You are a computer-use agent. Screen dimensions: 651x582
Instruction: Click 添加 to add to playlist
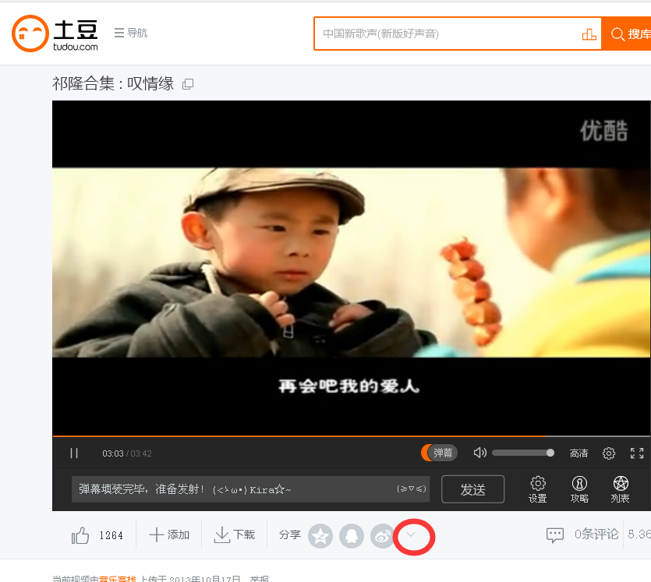[169, 534]
